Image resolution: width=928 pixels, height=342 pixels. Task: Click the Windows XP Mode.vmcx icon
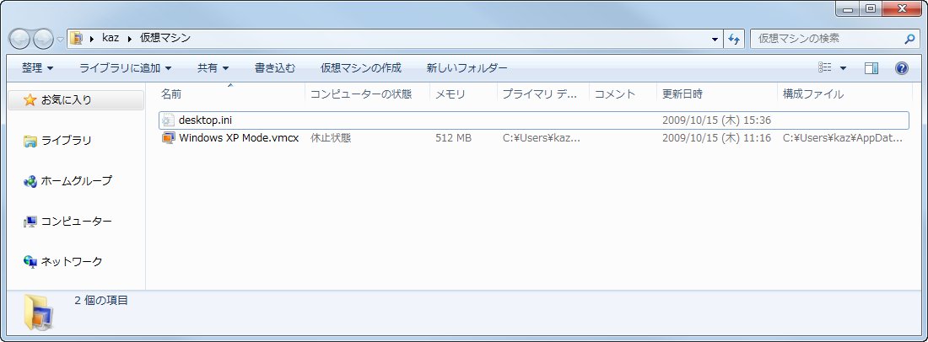click(168, 138)
